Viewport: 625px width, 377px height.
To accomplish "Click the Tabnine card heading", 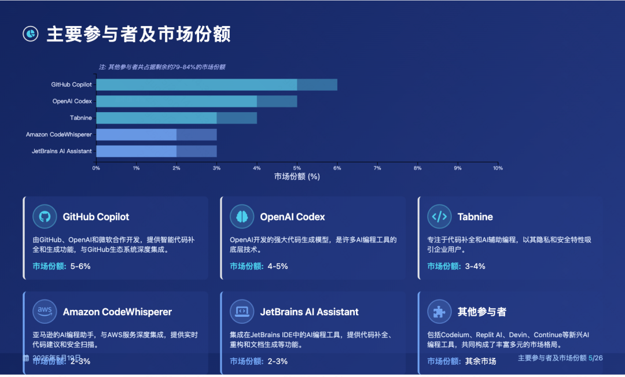I will [x=475, y=217].
